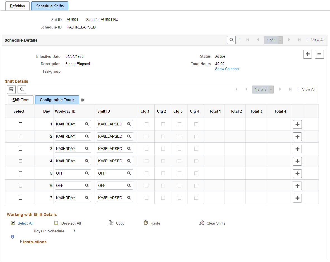Click the Select All checkbox

13,223
